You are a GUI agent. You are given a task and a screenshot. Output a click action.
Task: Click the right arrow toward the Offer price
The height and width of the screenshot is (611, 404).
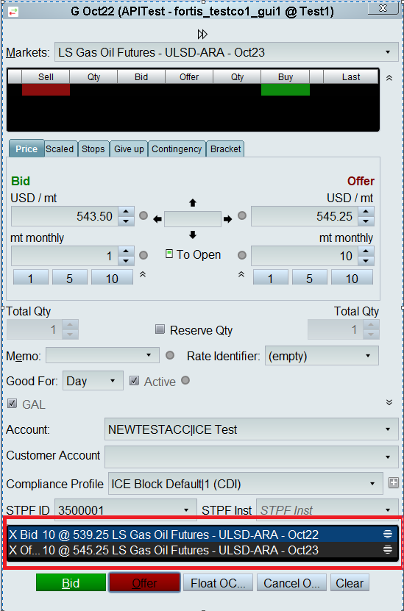(227, 219)
